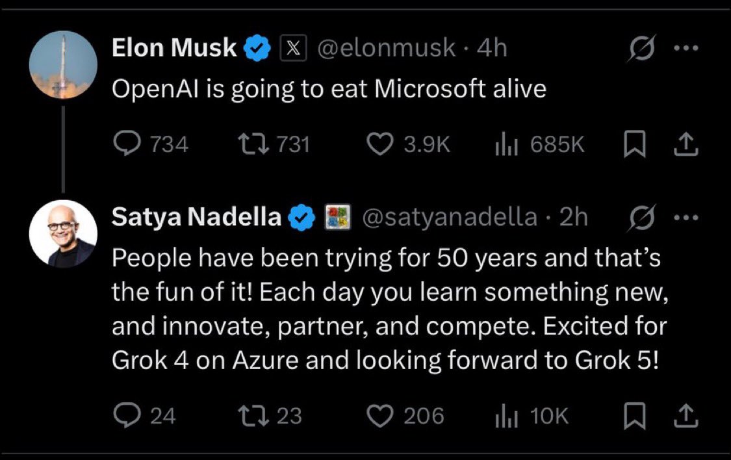This screenshot has height=460, width=731.
Task: Go to @elonmusk handle profile
Action: [385, 49]
